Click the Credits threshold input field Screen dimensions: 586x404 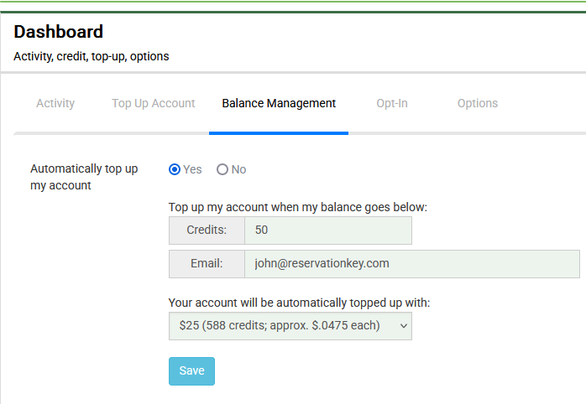pos(327,230)
